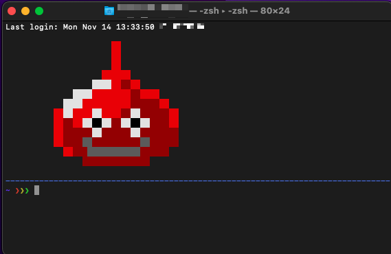Click the tall red antenna of the slime
This screenshot has width=391, height=254.
coord(116,56)
